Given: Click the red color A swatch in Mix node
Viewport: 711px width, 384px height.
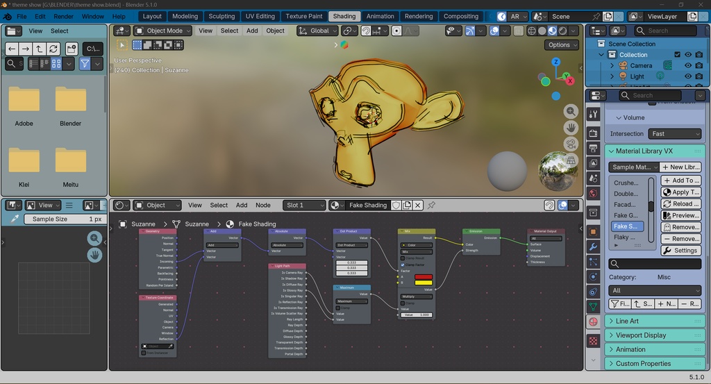Looking at the screenshot, I should [x=424, y=277].
